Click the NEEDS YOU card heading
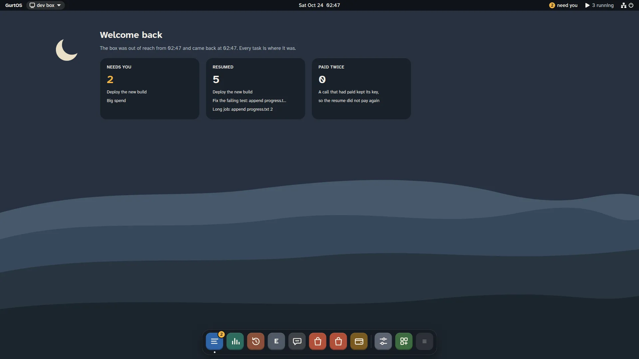The height and width of the screenshot is (359, 639). 119,67
